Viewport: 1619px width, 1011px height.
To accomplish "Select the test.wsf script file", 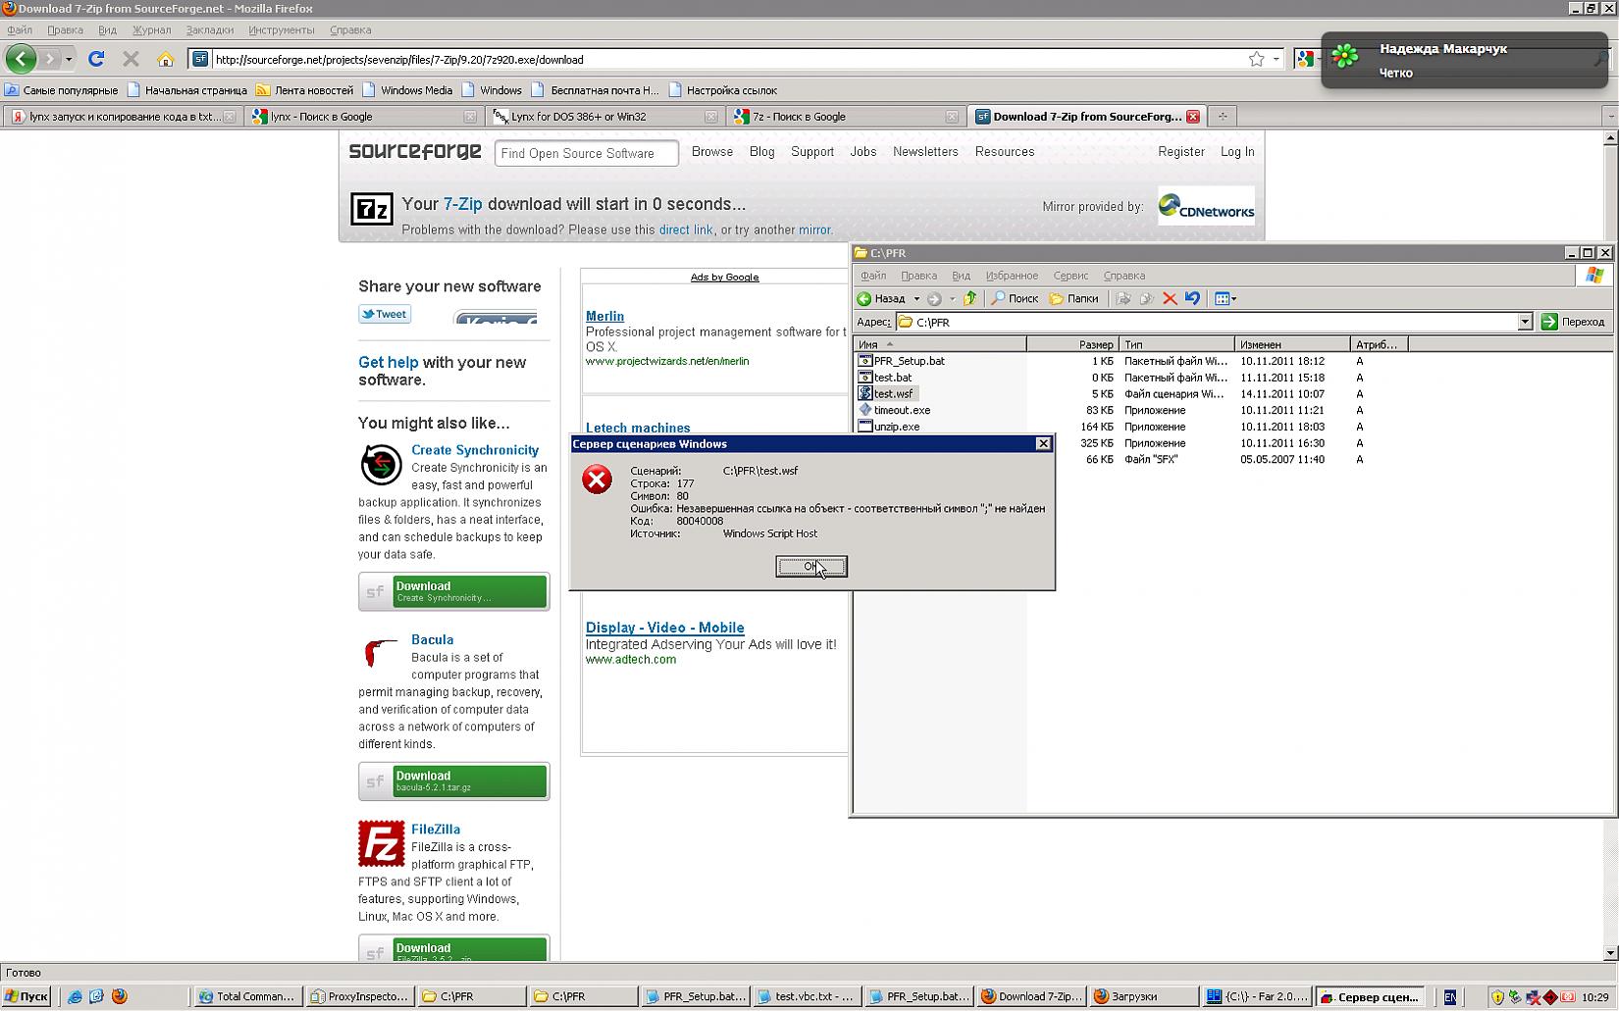I will 885,393.
